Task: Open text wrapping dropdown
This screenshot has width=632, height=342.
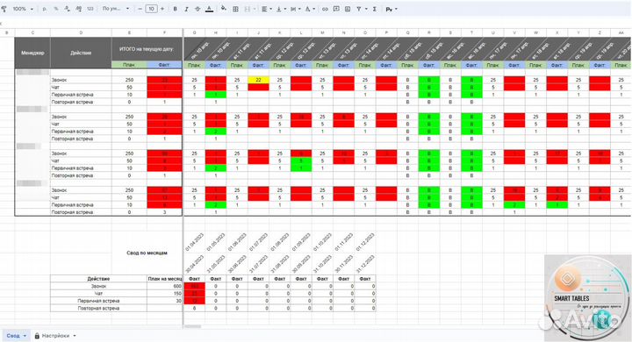Action: (296, 9)
